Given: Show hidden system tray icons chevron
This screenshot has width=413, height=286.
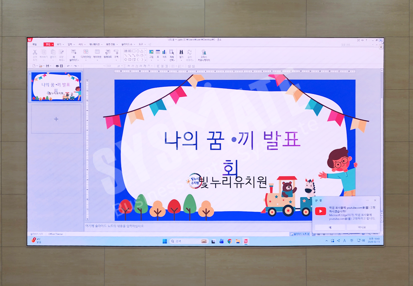Looking at the screenshot, I should 327,241.
